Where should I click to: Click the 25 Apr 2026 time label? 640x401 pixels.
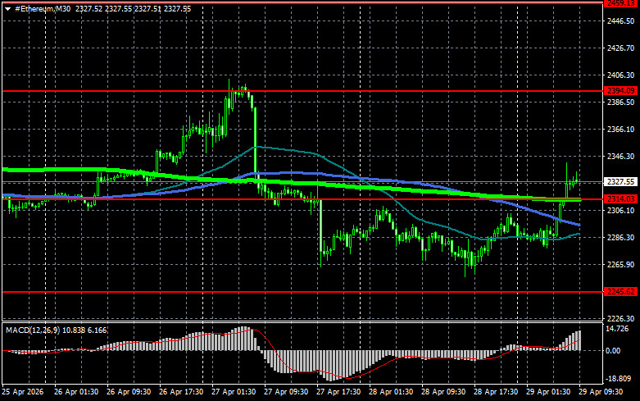[x=23, y=392]
